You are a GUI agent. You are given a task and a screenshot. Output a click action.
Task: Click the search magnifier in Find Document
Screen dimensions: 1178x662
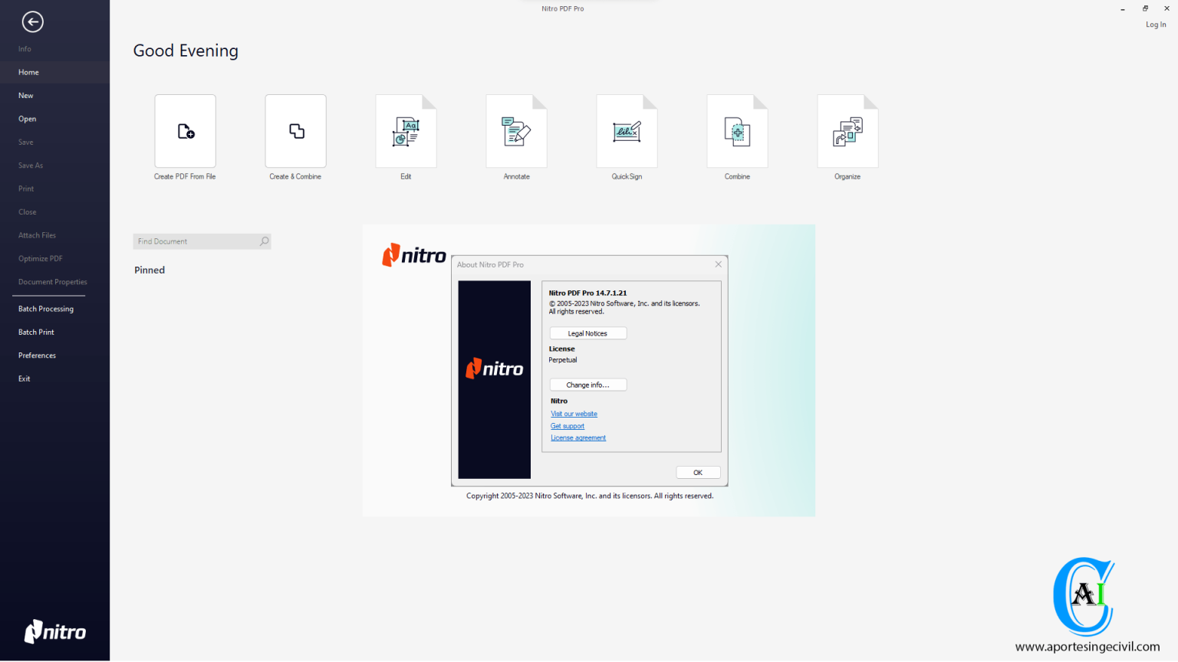(x=264, y=241)
